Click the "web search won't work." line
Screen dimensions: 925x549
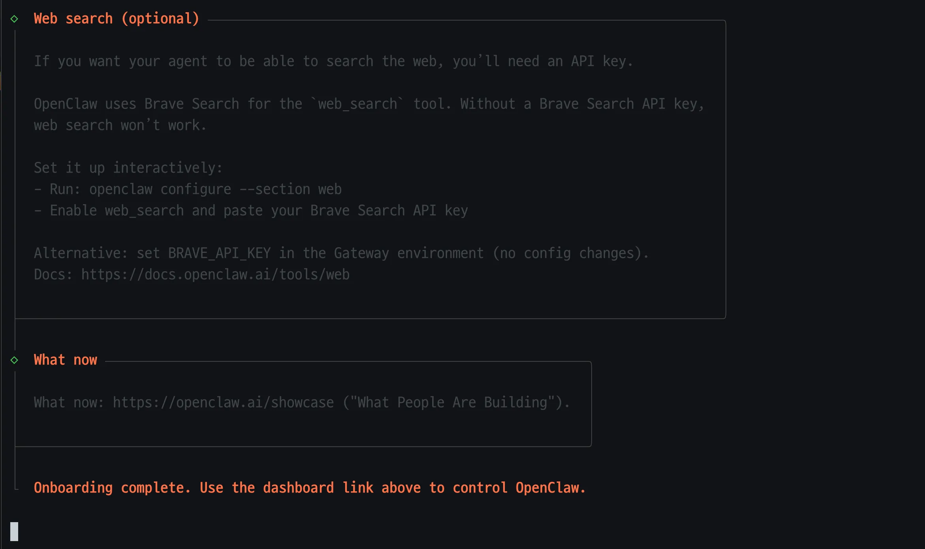pyautogui.click(x=120, y=126)
